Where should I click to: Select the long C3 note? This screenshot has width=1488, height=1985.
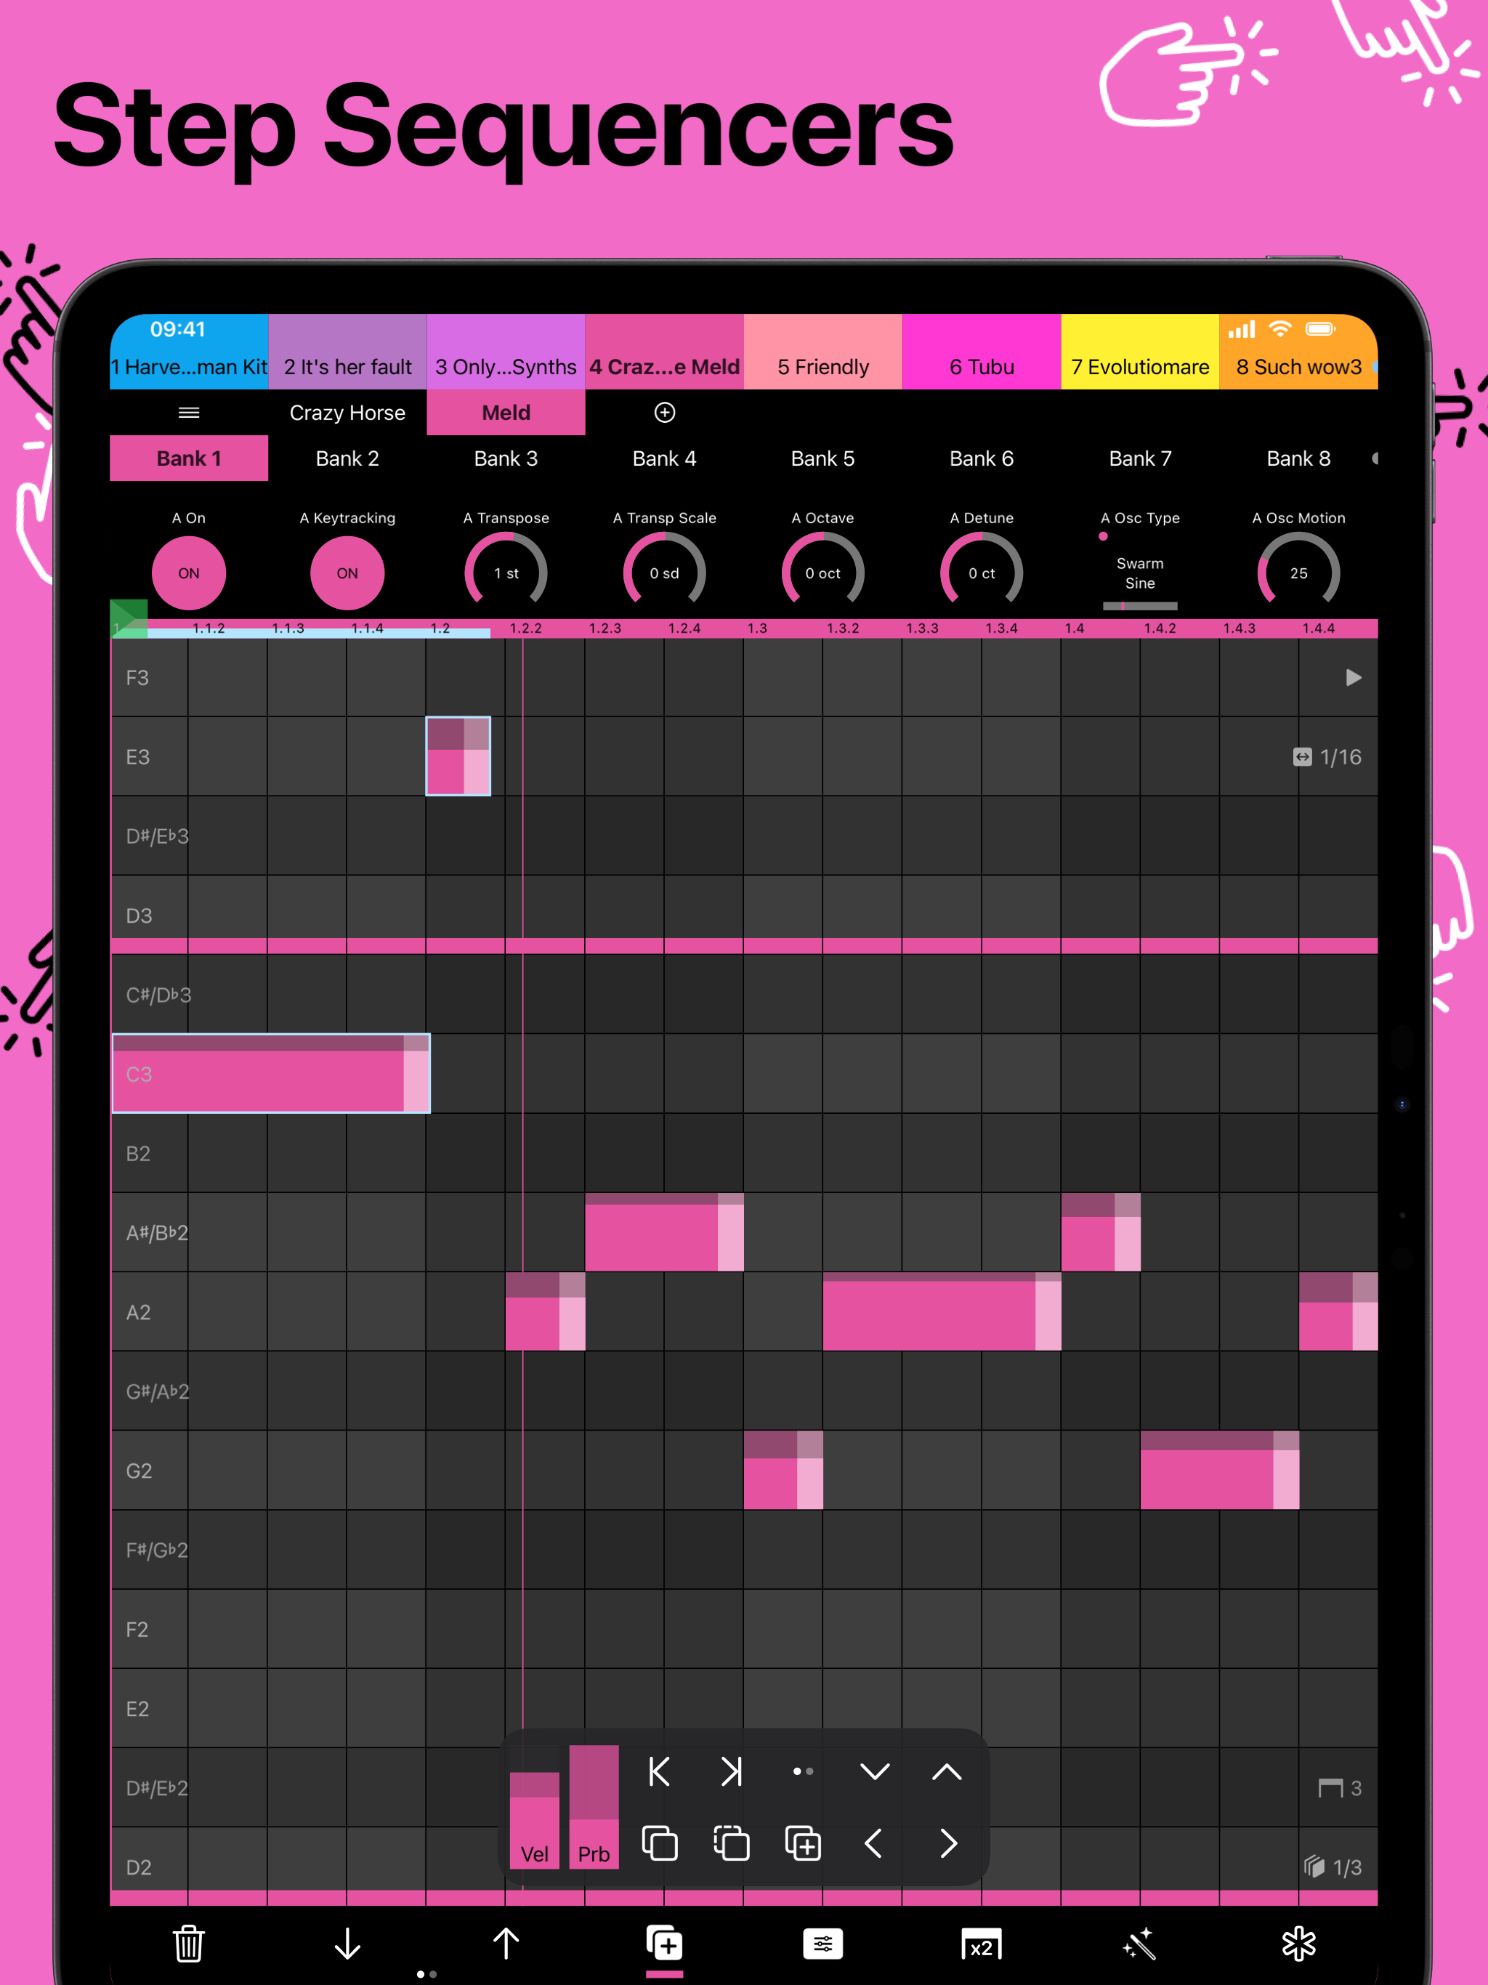point(271,1073)
